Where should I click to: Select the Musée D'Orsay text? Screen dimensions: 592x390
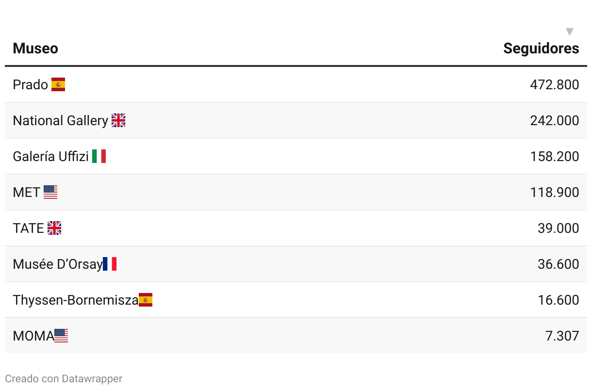point(58,264)
